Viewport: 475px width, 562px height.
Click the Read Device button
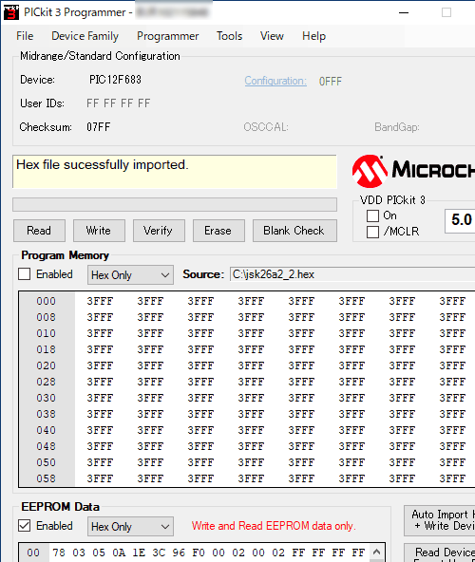440,553
